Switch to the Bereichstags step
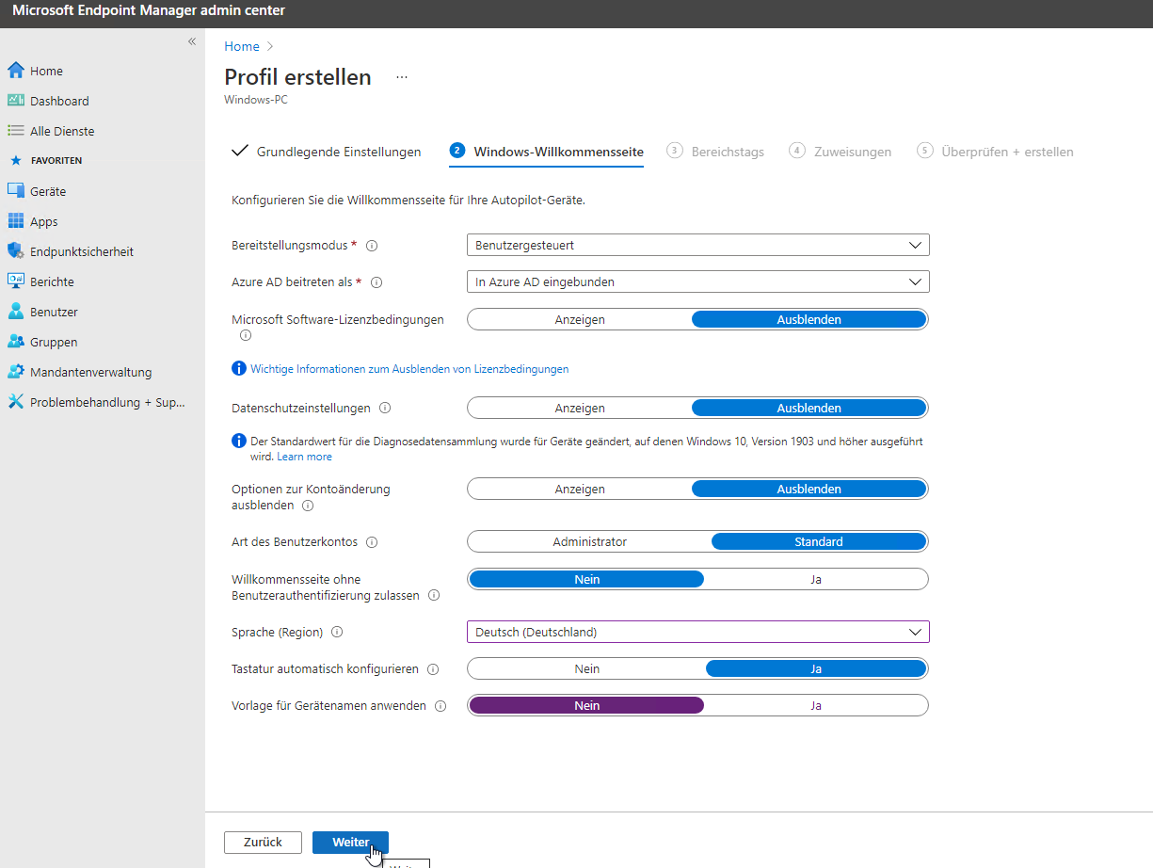 pyautogui.click(x=715, y=152)
